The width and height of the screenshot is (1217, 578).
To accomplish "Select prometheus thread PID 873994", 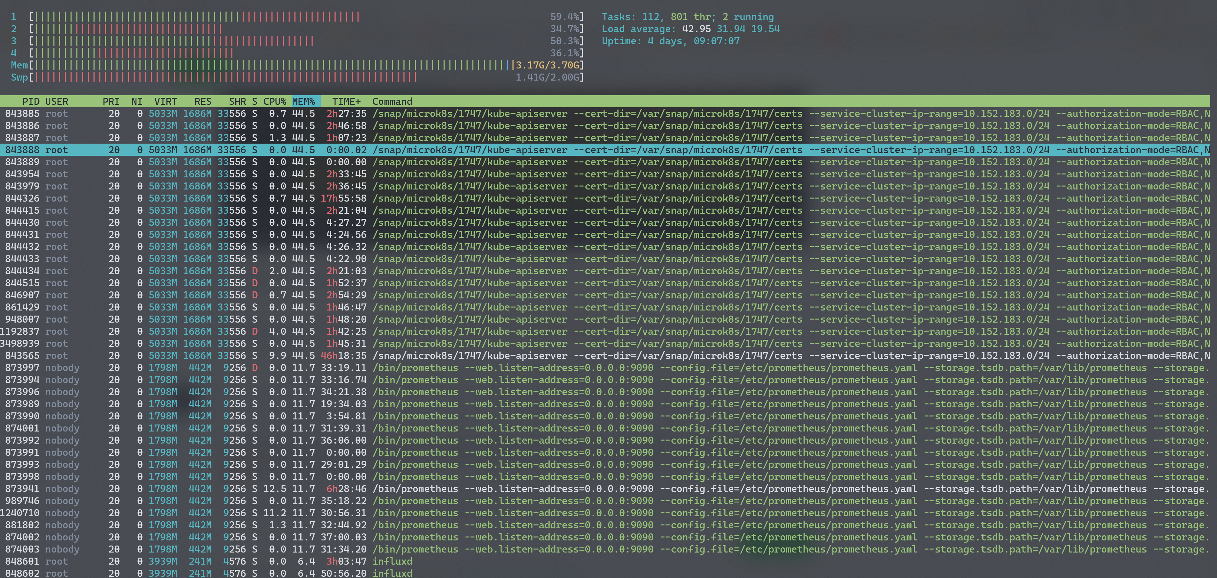I will coord(605,380).
